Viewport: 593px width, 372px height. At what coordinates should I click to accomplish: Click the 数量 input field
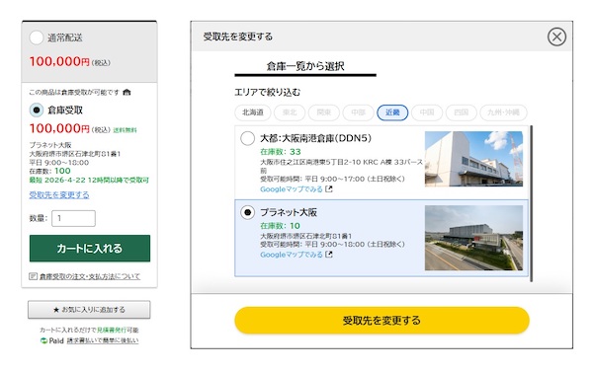(x=73, y=218)
